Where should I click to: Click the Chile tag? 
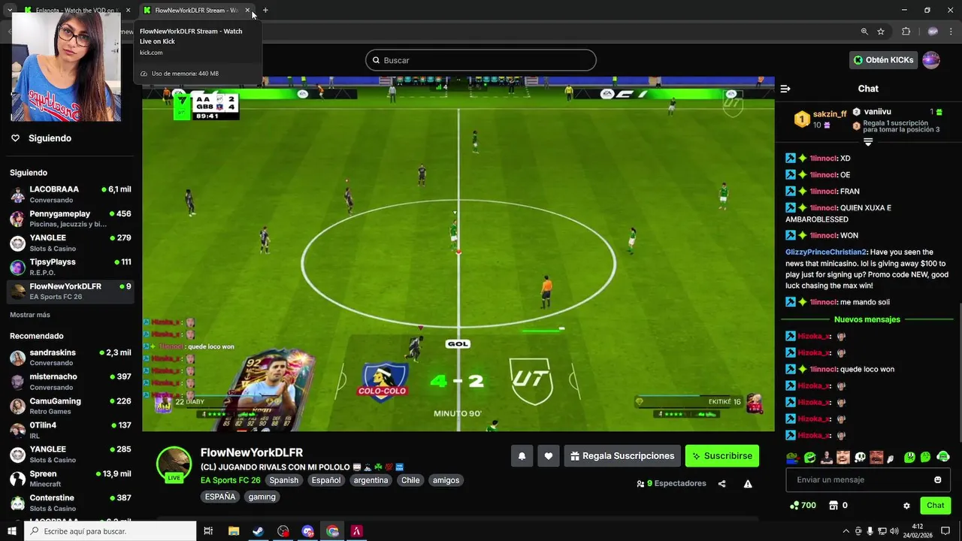(410, 480)
